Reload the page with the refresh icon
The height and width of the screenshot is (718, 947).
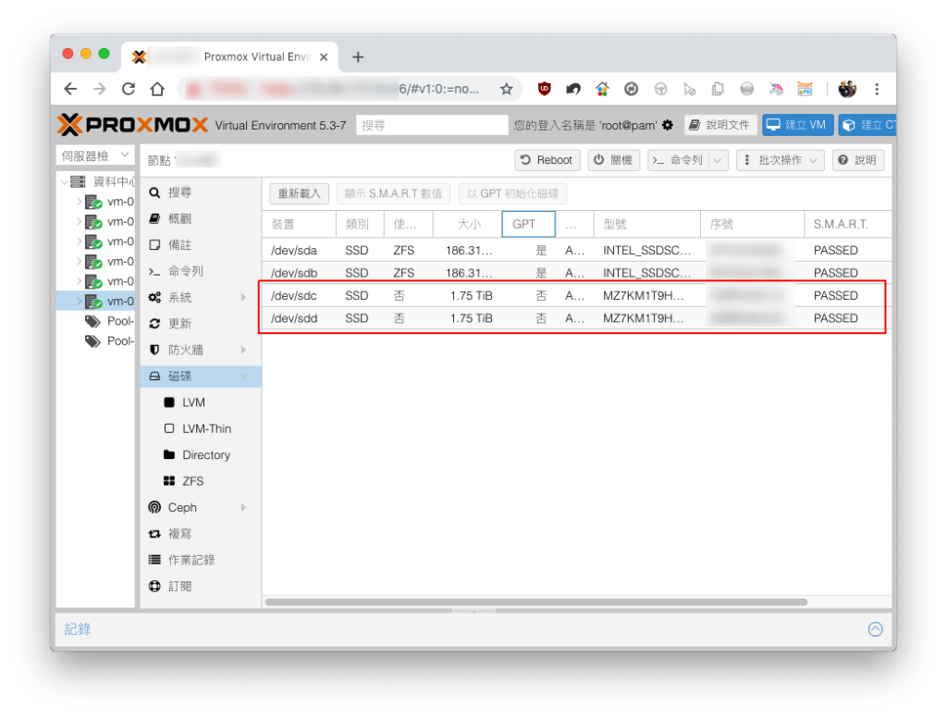pos(129,90)
